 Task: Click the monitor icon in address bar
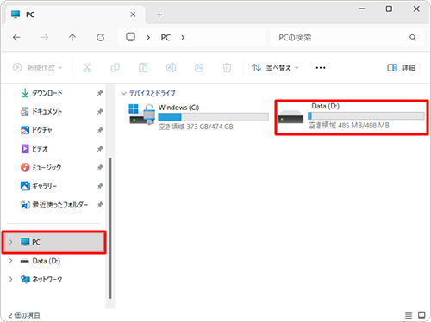coord(131,37)
